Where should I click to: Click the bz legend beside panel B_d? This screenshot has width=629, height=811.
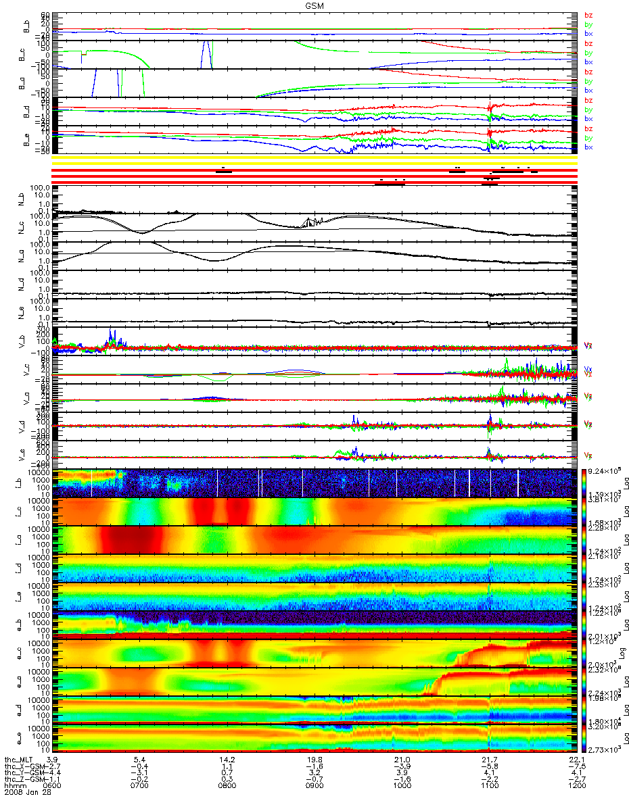pyautogui.click(x=588, y=100)
